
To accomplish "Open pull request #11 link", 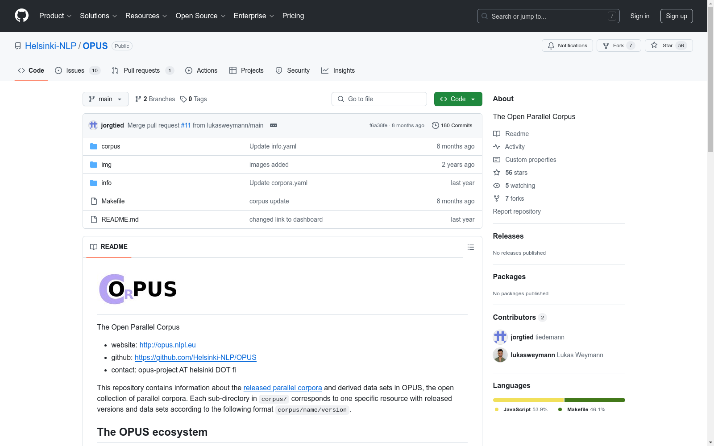I will point(186,125).
